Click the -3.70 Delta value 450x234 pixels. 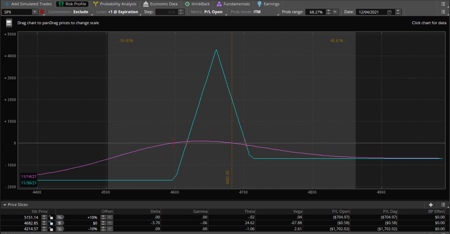tap(155, 223)
